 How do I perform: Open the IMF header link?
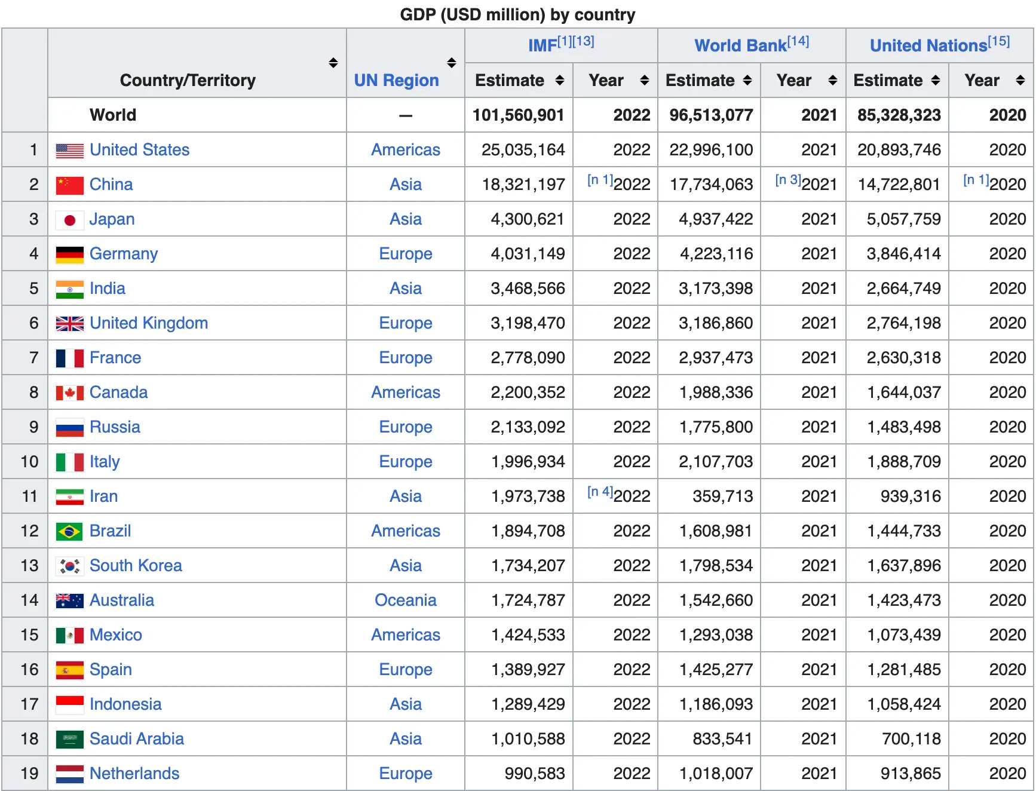pyautogui.click(x=542, y=46)
